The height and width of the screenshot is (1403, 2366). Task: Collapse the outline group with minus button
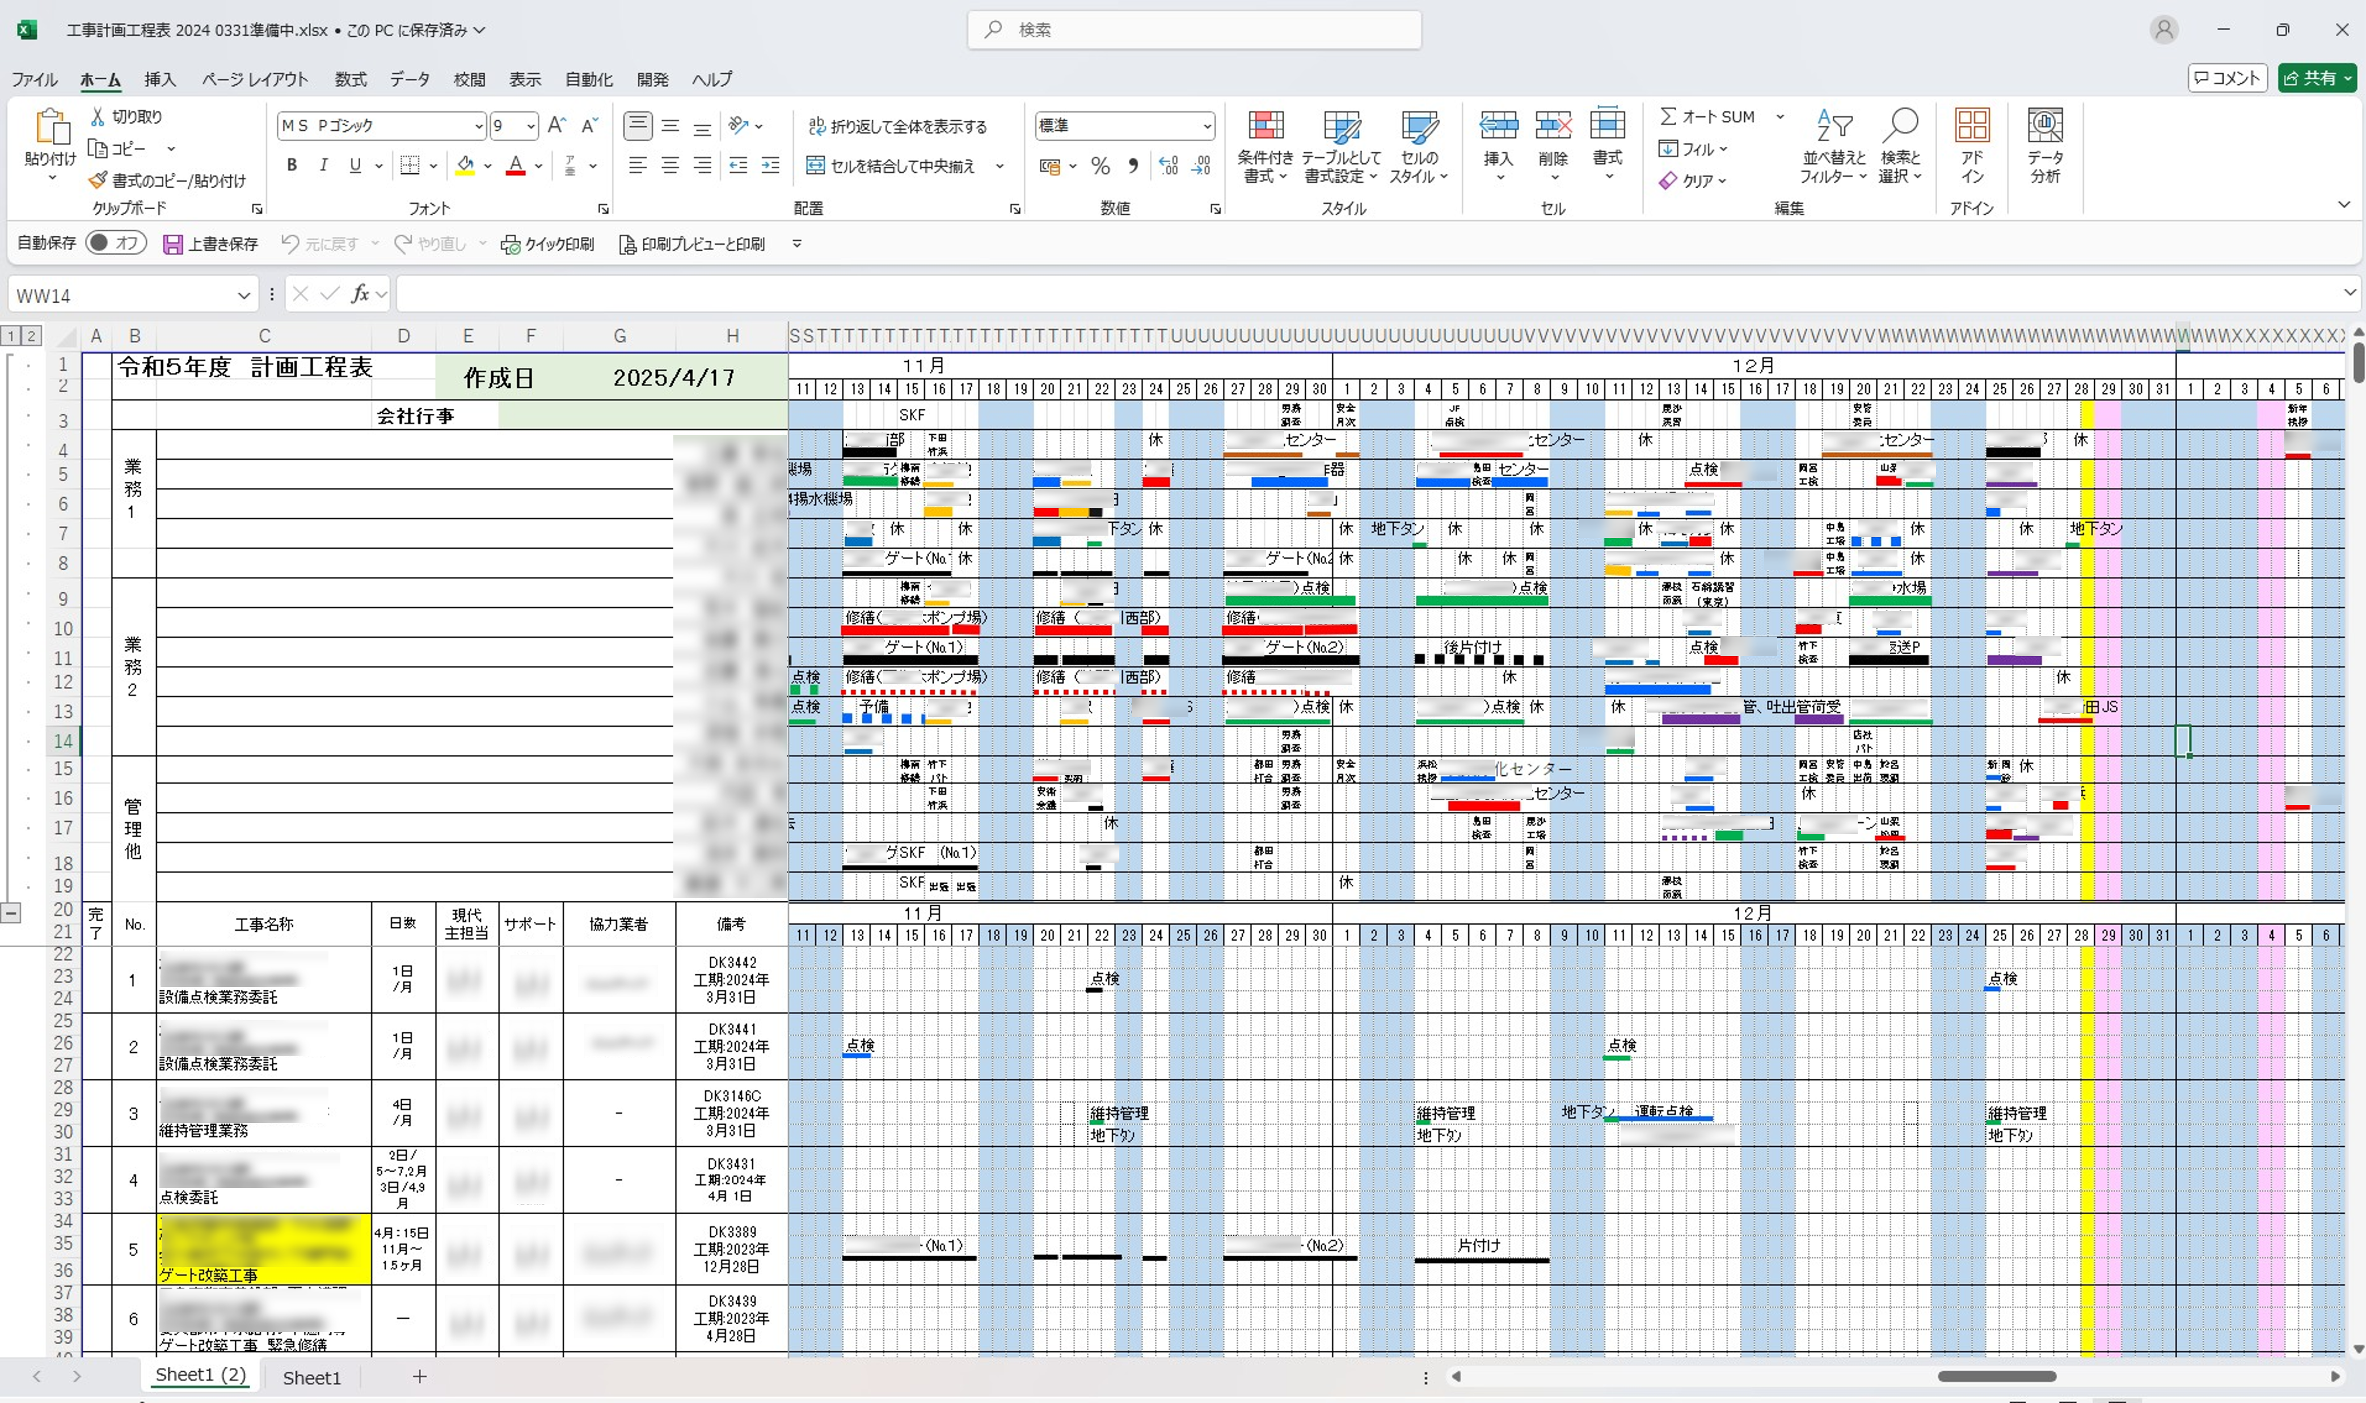pyautogui.click(x=10, y=913)
